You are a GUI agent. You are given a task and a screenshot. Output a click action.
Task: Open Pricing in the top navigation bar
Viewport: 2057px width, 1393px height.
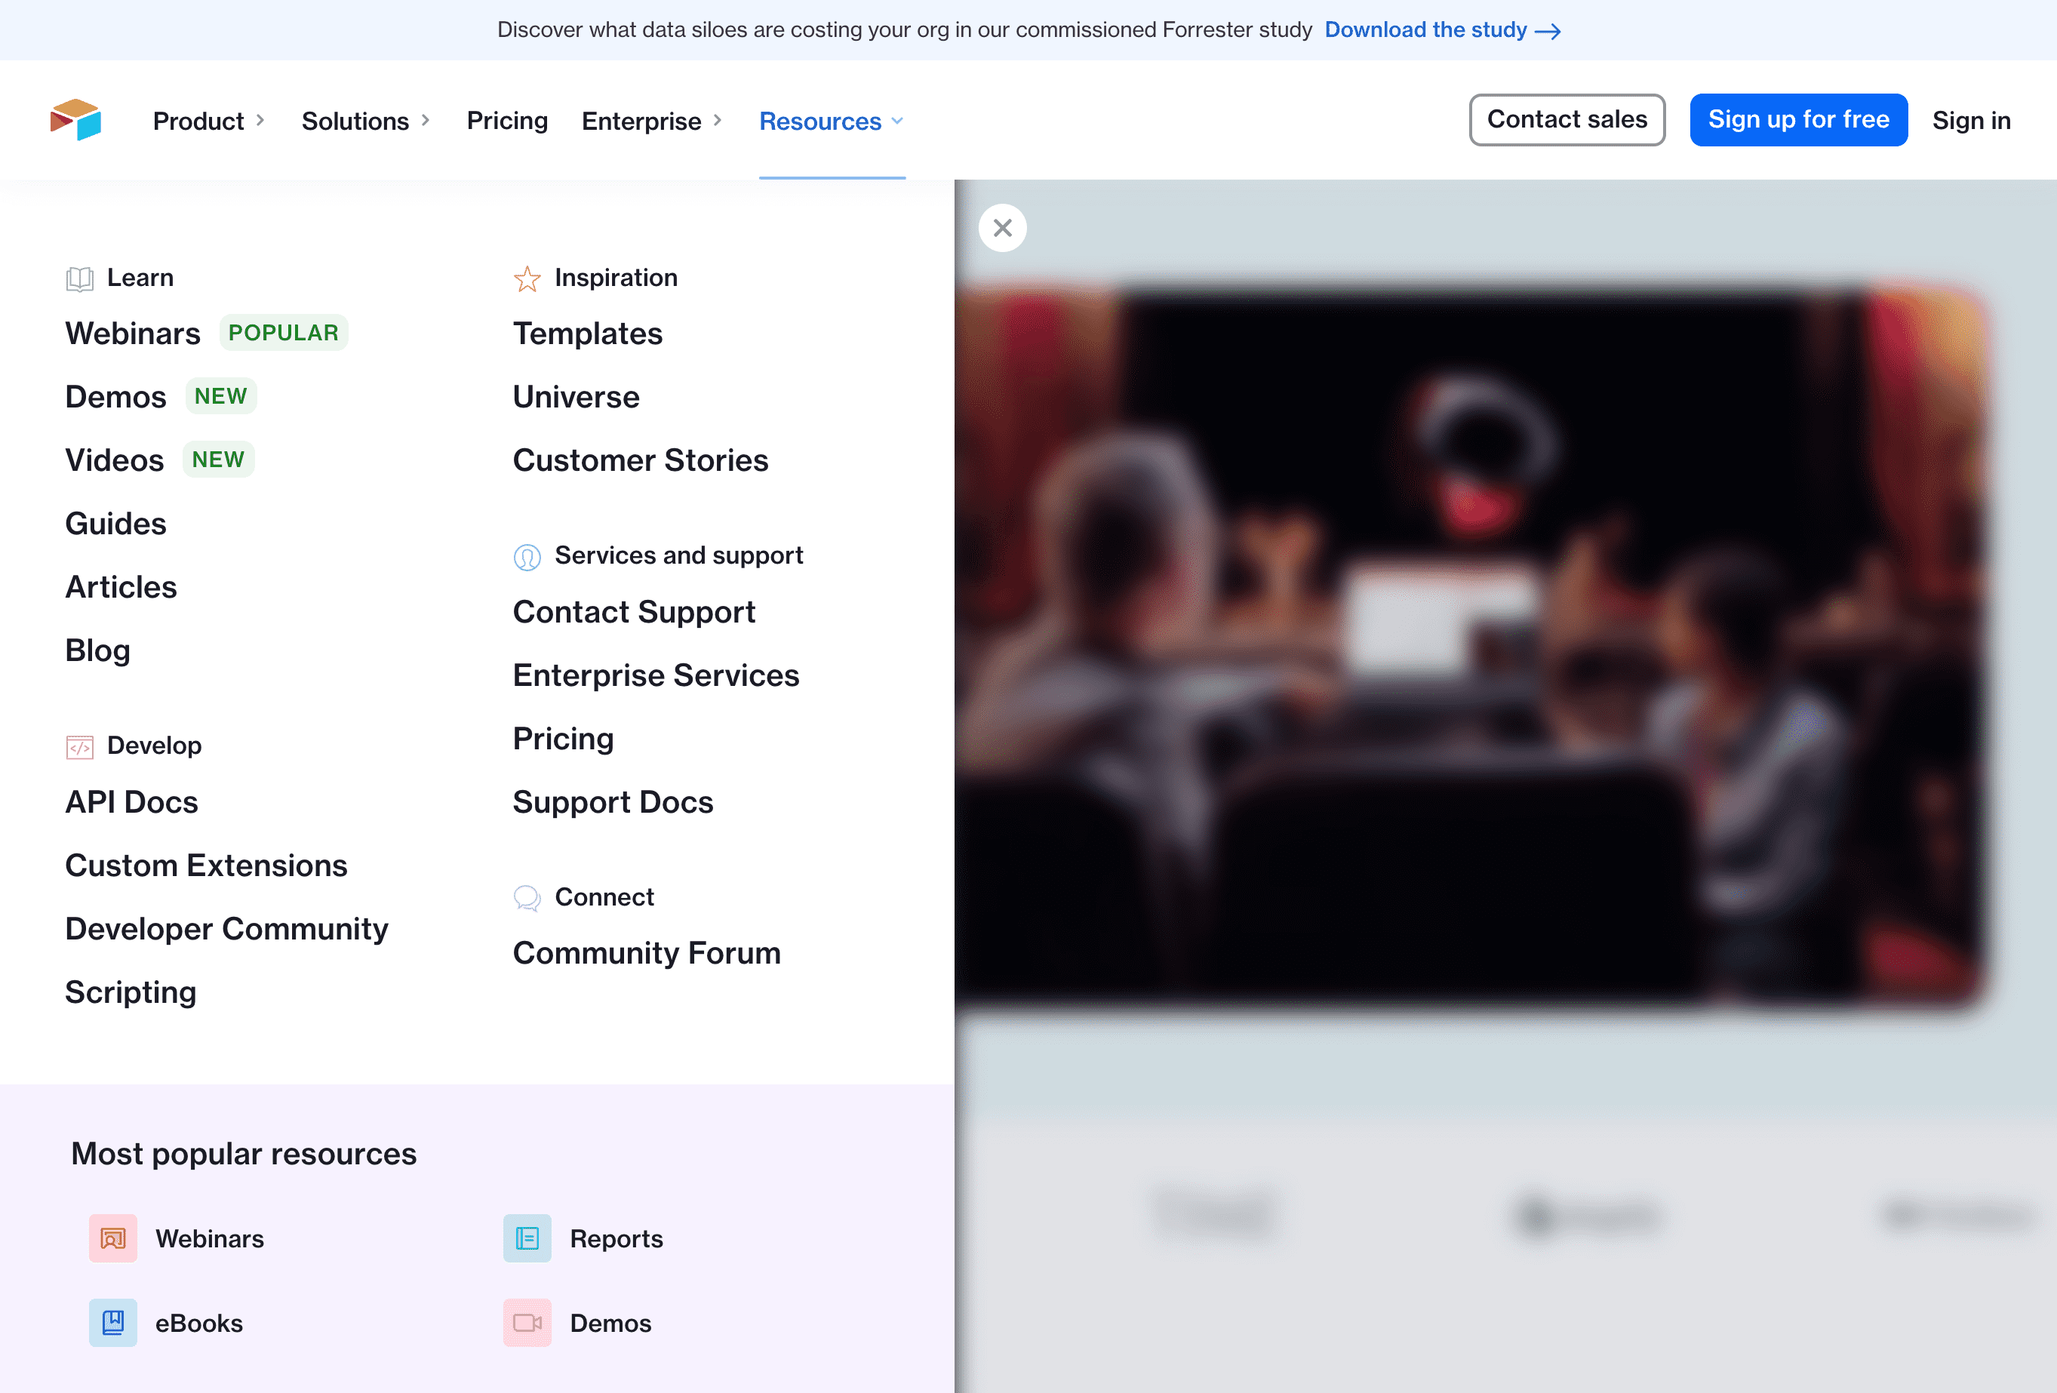[507, 121]
